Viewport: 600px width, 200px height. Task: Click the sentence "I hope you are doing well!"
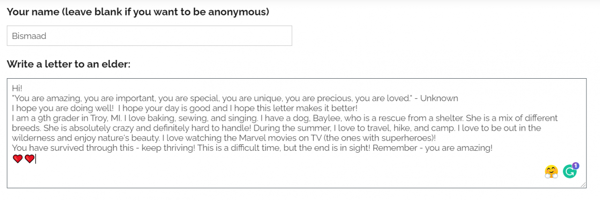point(60,108)
